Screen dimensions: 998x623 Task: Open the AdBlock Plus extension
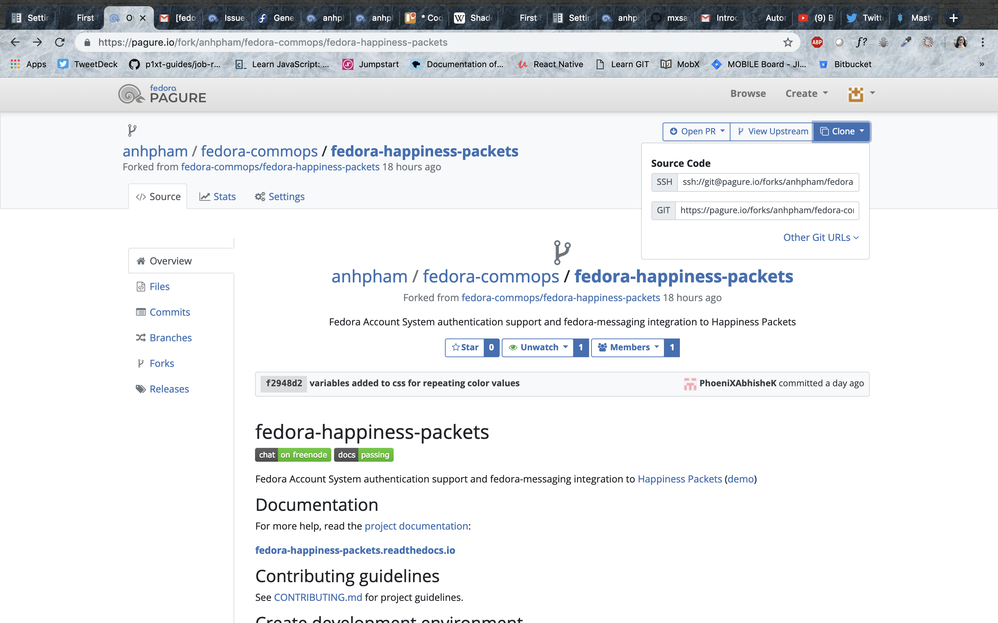tap(816, 42)
